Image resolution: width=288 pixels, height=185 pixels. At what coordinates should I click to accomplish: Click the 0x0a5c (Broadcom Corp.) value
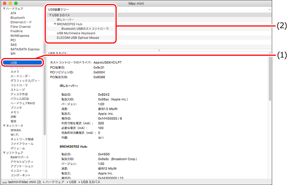[117, 159]
